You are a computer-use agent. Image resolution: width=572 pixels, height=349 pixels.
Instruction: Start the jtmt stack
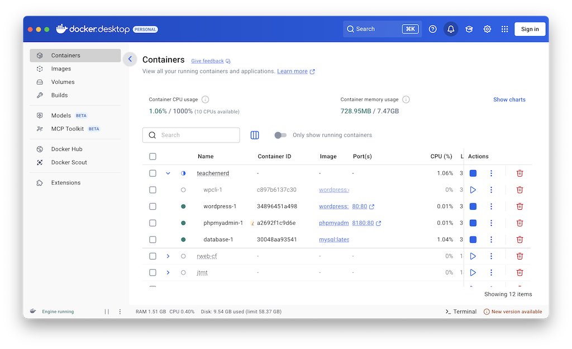473,273
